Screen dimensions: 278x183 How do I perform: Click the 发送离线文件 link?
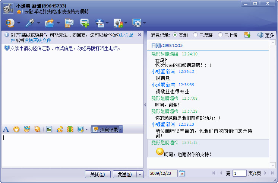pos(38,40)
